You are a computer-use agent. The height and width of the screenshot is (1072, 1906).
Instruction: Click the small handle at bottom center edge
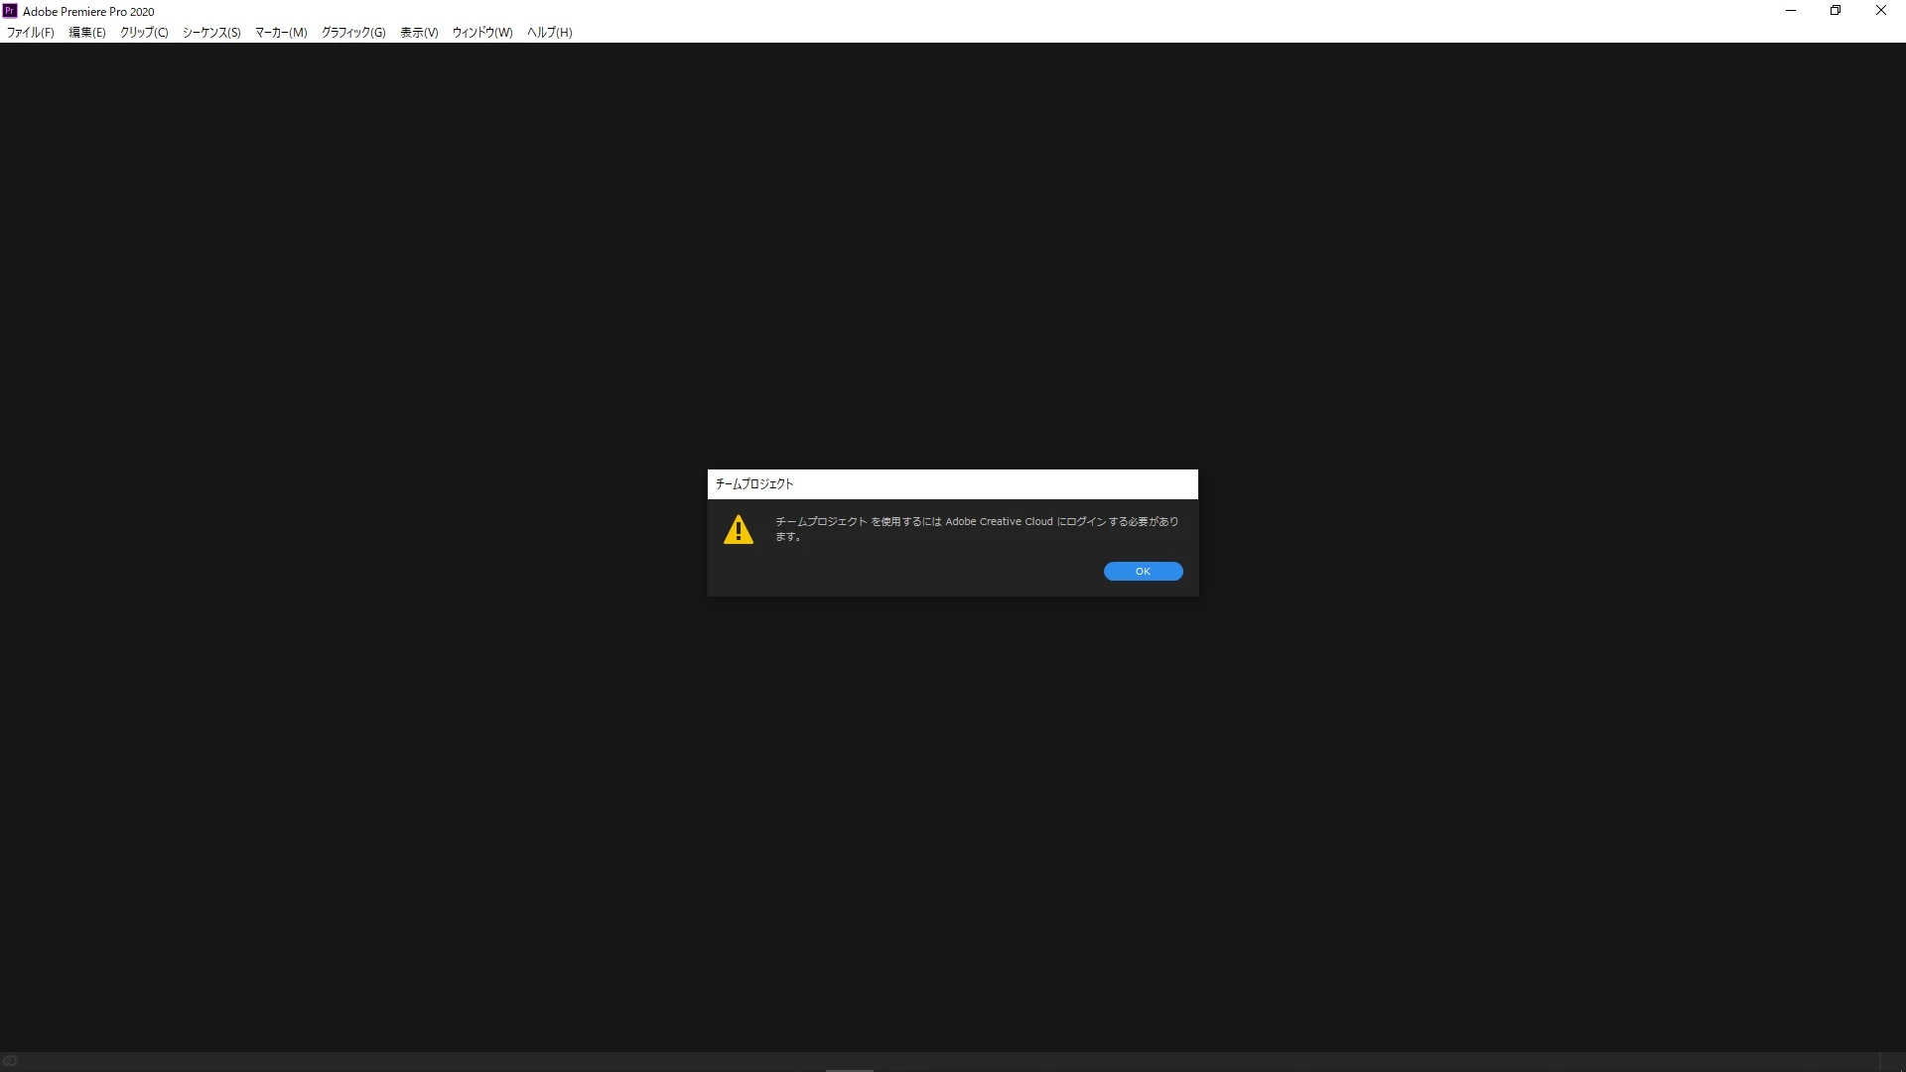(x=850, y=1069)
